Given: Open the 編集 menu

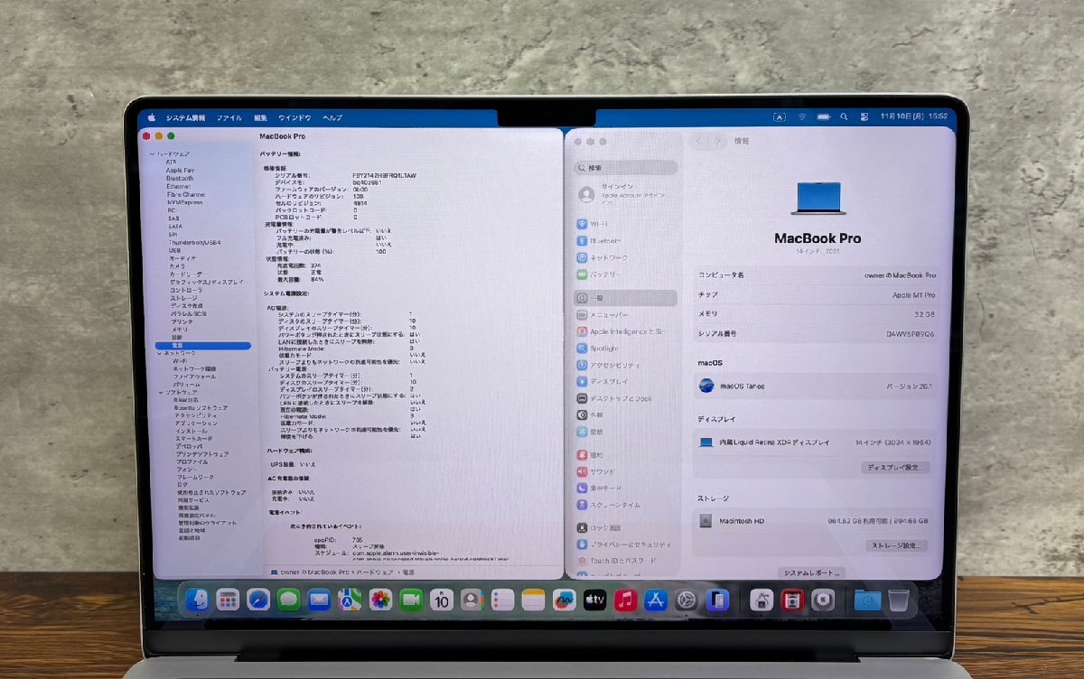Looking at the screenshot, I should coord(260,117).
